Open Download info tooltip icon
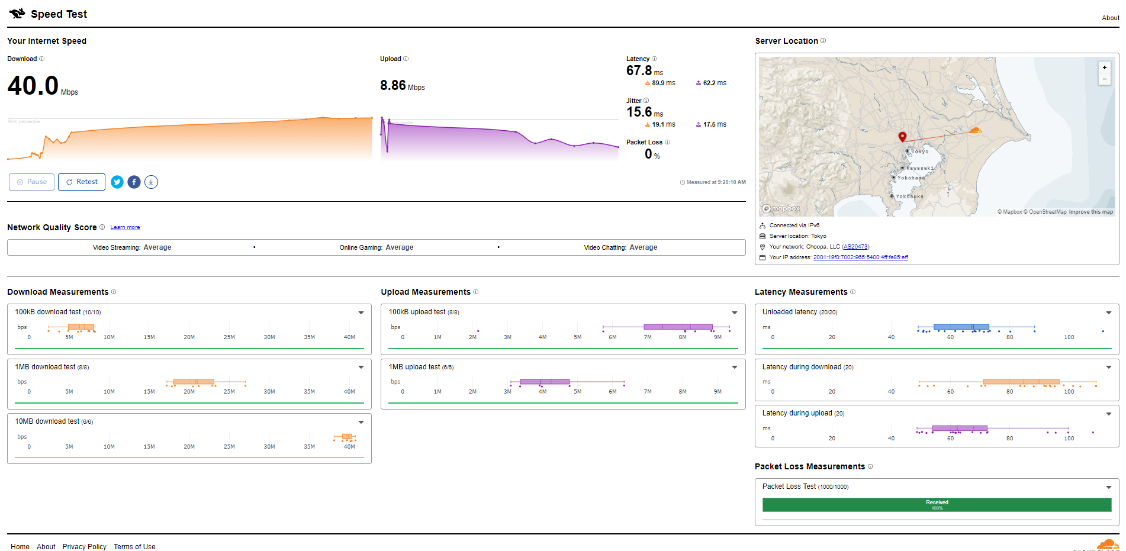Image resolution: width=1126 pixels, height=551 pixels. (x=41, y=59)
